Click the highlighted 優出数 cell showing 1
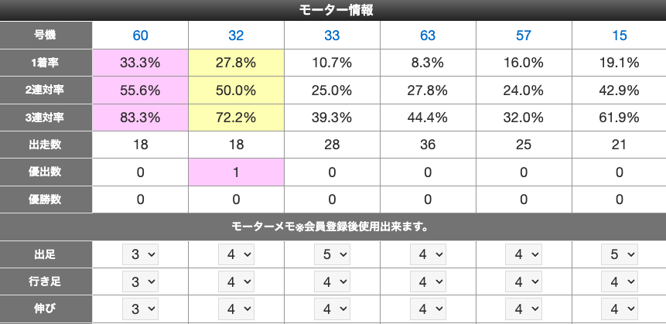 [236, 172]
